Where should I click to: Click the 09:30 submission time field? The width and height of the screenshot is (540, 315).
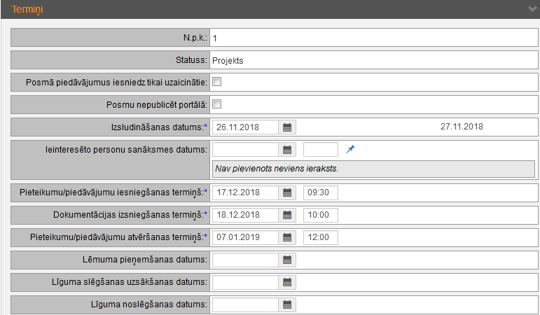pyautogui.click(x=321, y=192)
